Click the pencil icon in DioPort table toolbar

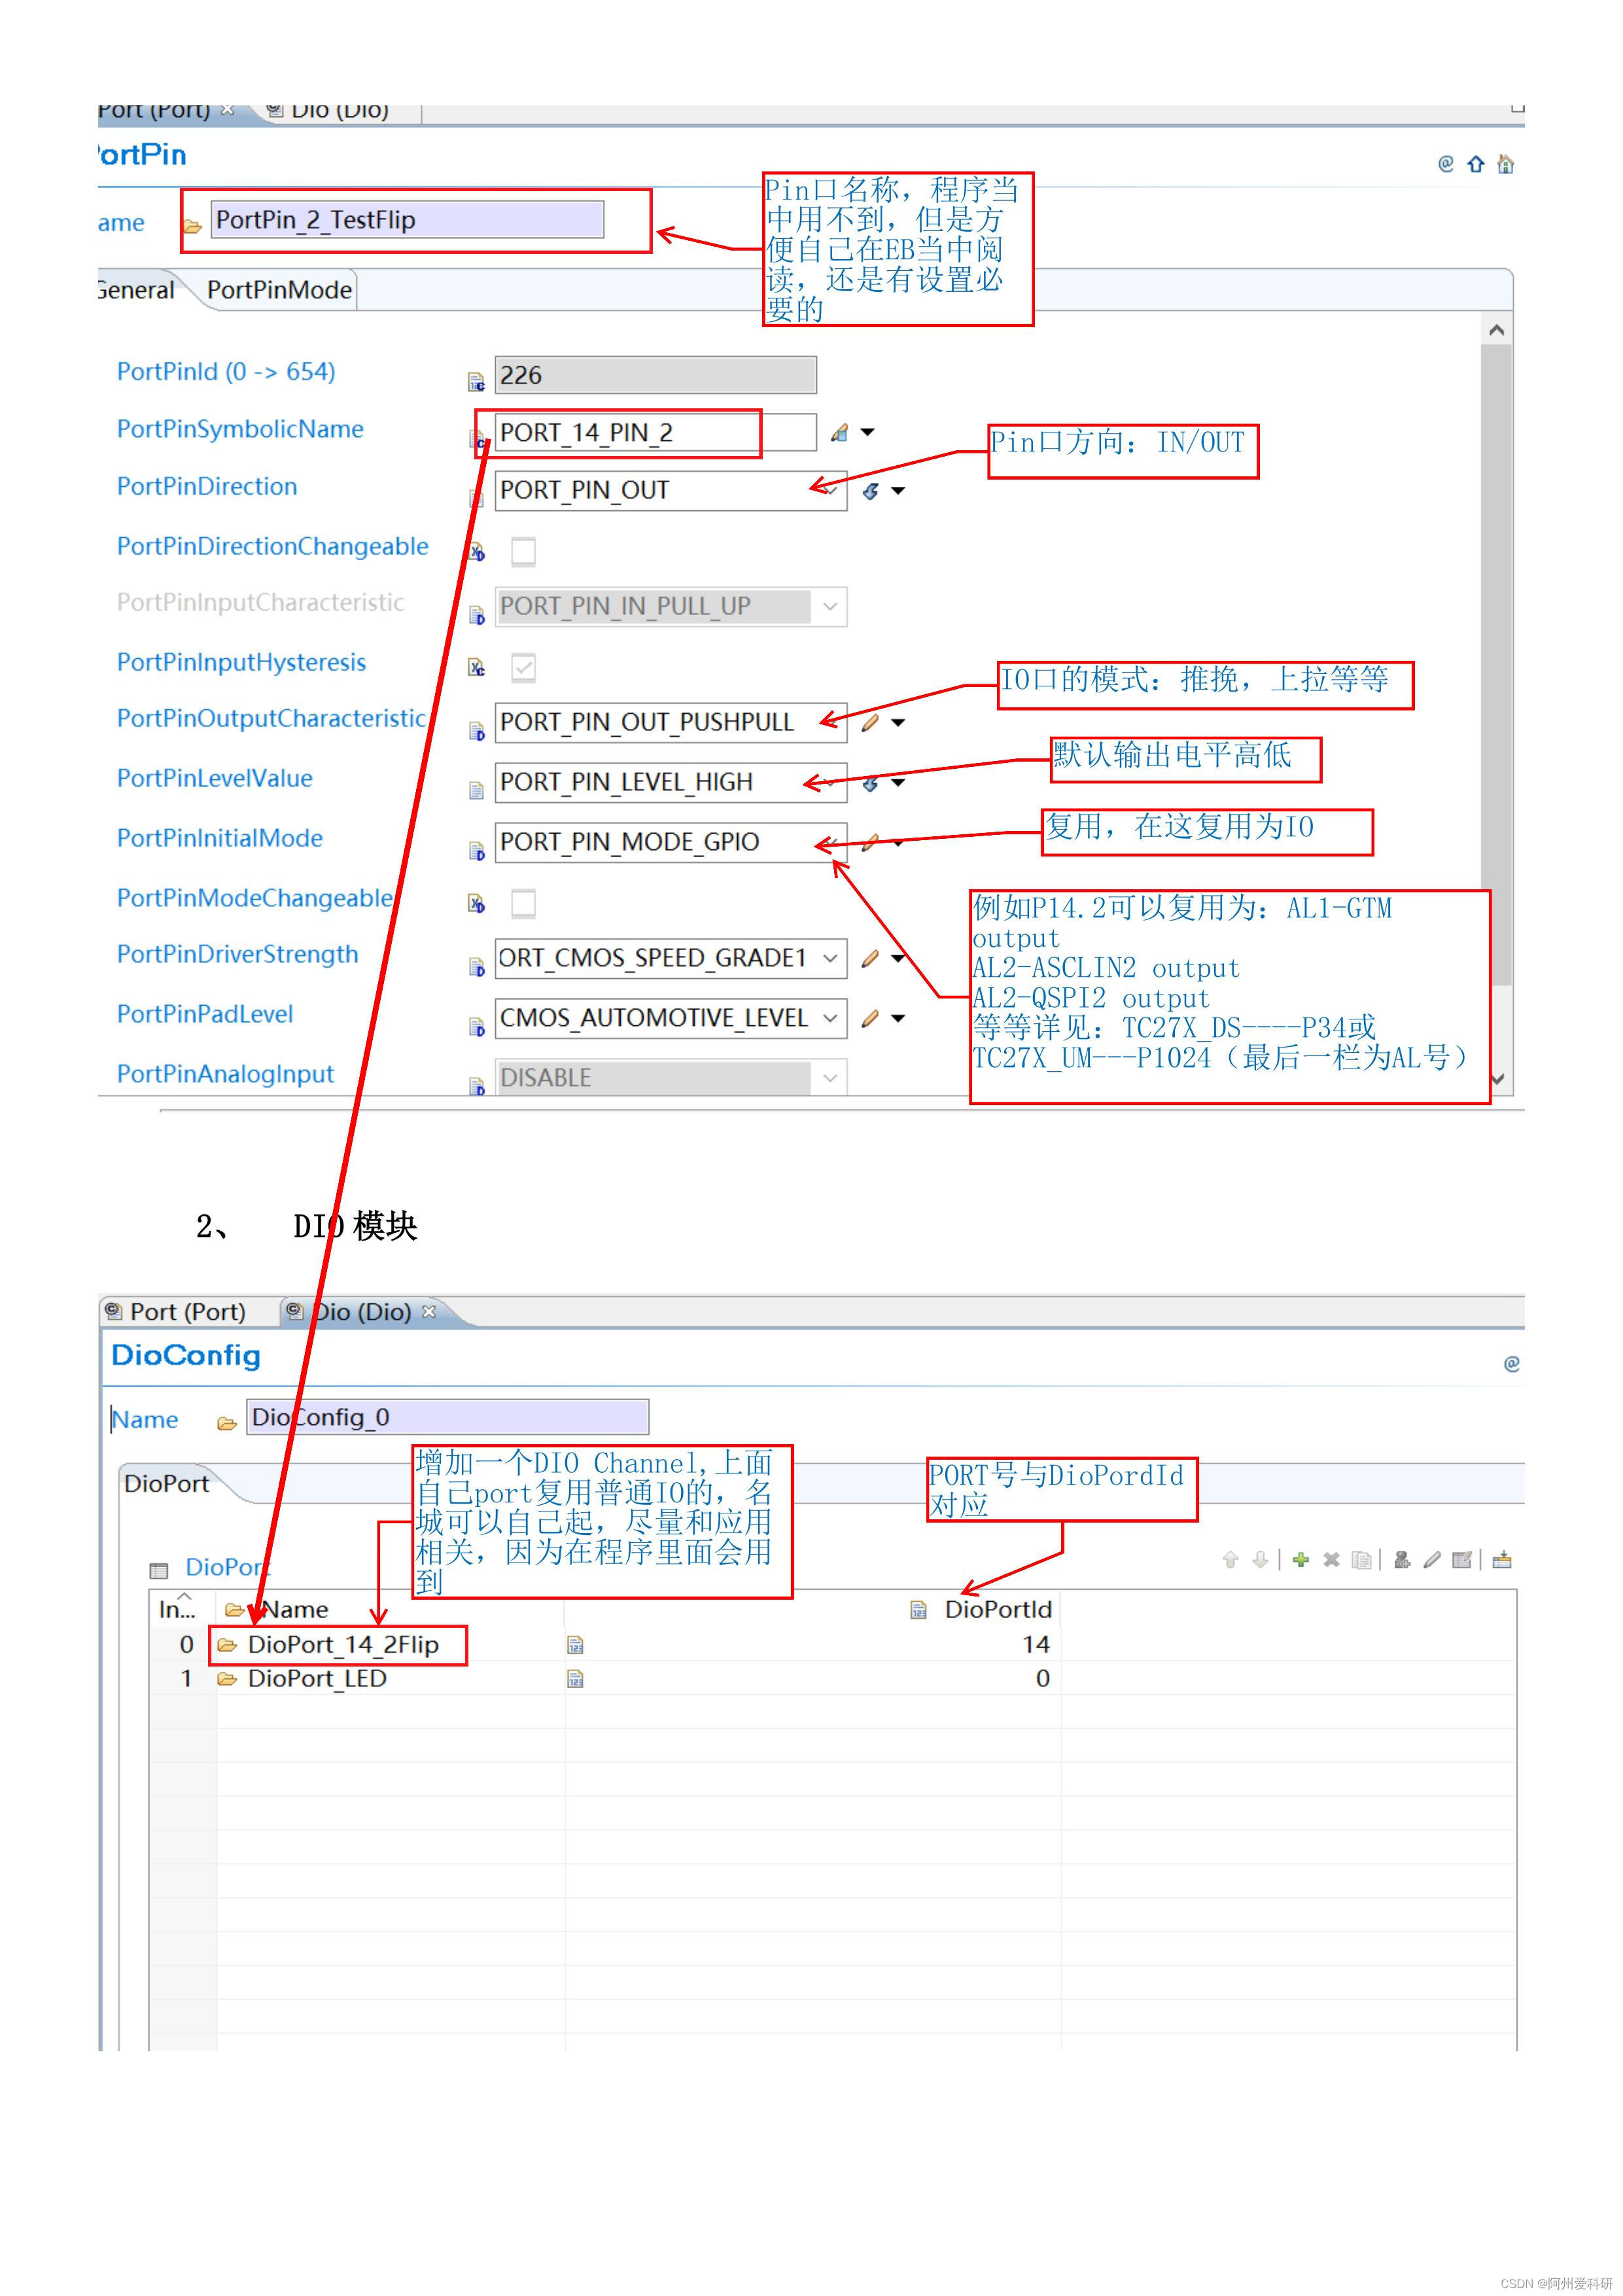pos(1432,1559)
